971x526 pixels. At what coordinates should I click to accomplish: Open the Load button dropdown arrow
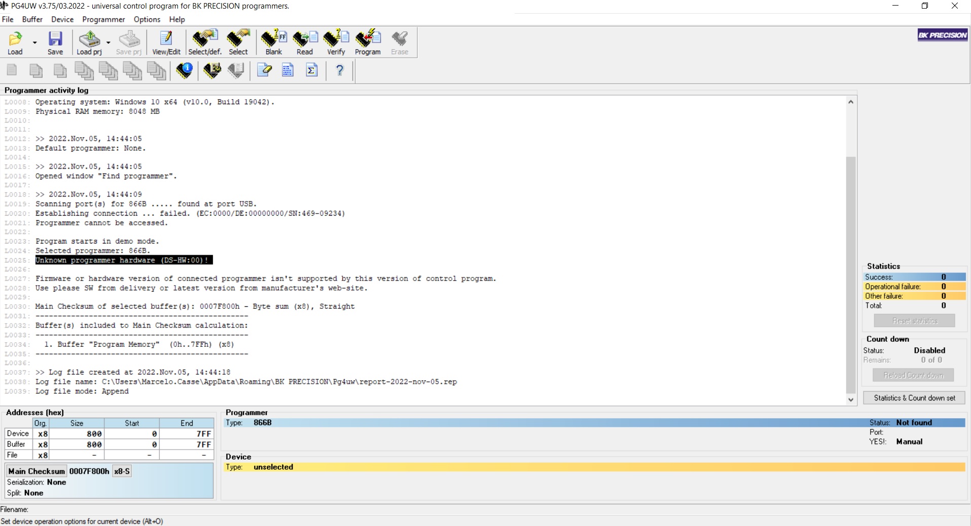(34, 43)
